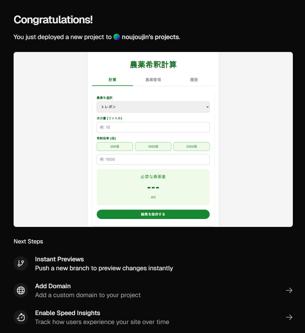Click the 水の量 input field
The height and width of the screenshot is (333, 305).
153,127
